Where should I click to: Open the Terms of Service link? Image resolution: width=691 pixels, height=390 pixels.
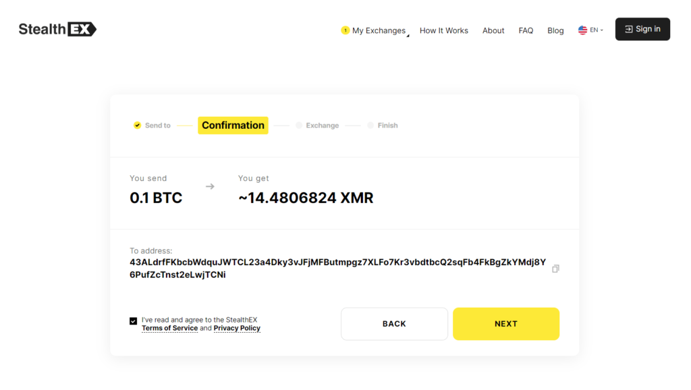pos(169,329)
